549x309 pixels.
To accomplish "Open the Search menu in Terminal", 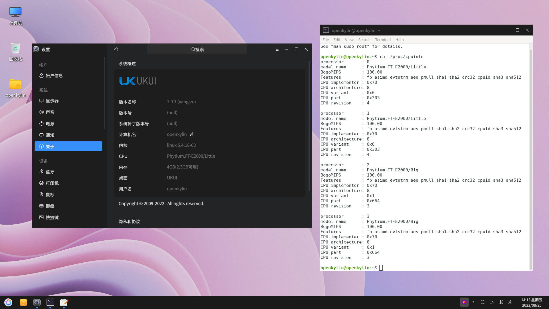I will (x=364, y=40).
